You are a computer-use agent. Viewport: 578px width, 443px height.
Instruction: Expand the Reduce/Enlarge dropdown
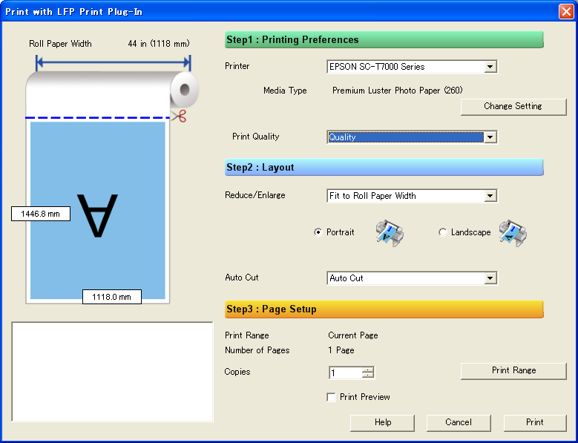click(490, 196)
